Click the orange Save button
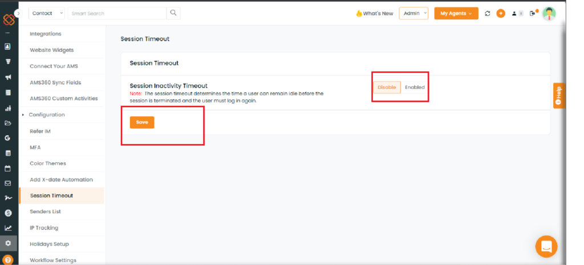 pos(142,122)
